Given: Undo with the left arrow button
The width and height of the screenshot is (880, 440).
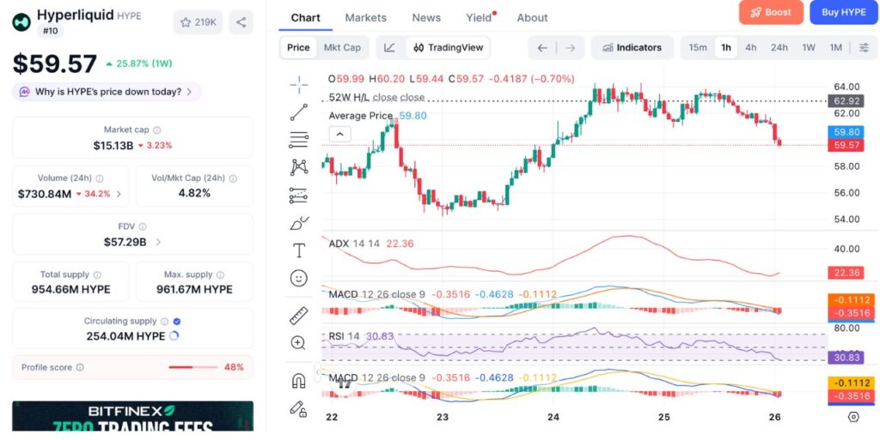Looking at the screenshot, I should (542, 47).
